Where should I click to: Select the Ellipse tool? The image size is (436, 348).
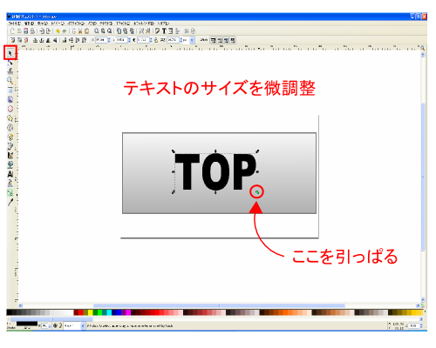point(10,109)
